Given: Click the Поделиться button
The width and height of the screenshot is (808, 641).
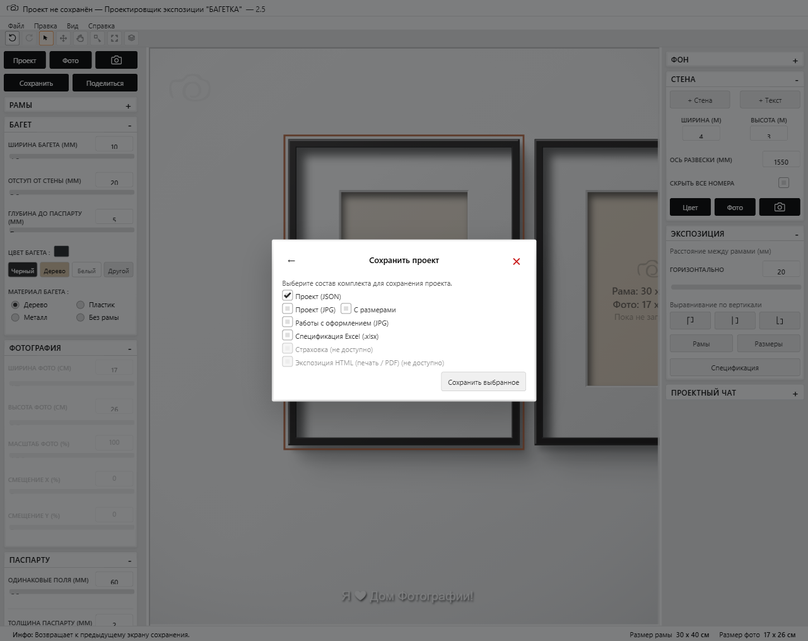Looking at the screenshot, I should point(105,83).
